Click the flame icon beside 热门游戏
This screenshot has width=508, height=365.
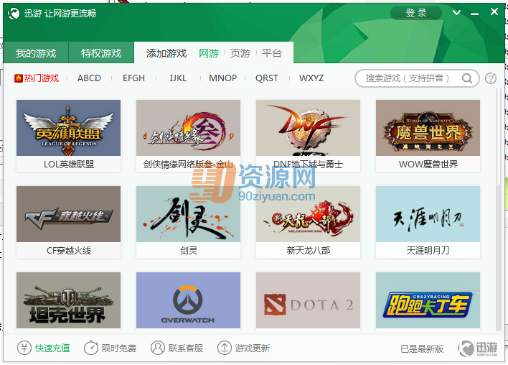[18, 78]
